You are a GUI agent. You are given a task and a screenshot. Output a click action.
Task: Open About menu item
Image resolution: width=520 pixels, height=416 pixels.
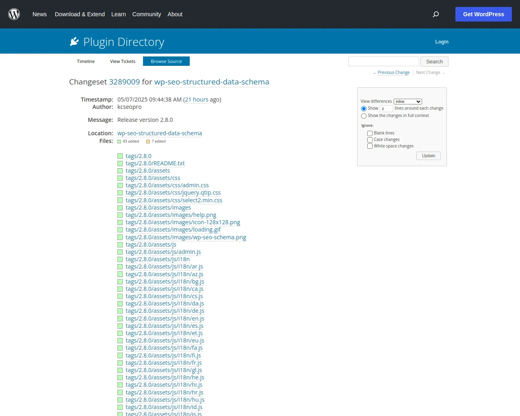click(x=175, y=14)
